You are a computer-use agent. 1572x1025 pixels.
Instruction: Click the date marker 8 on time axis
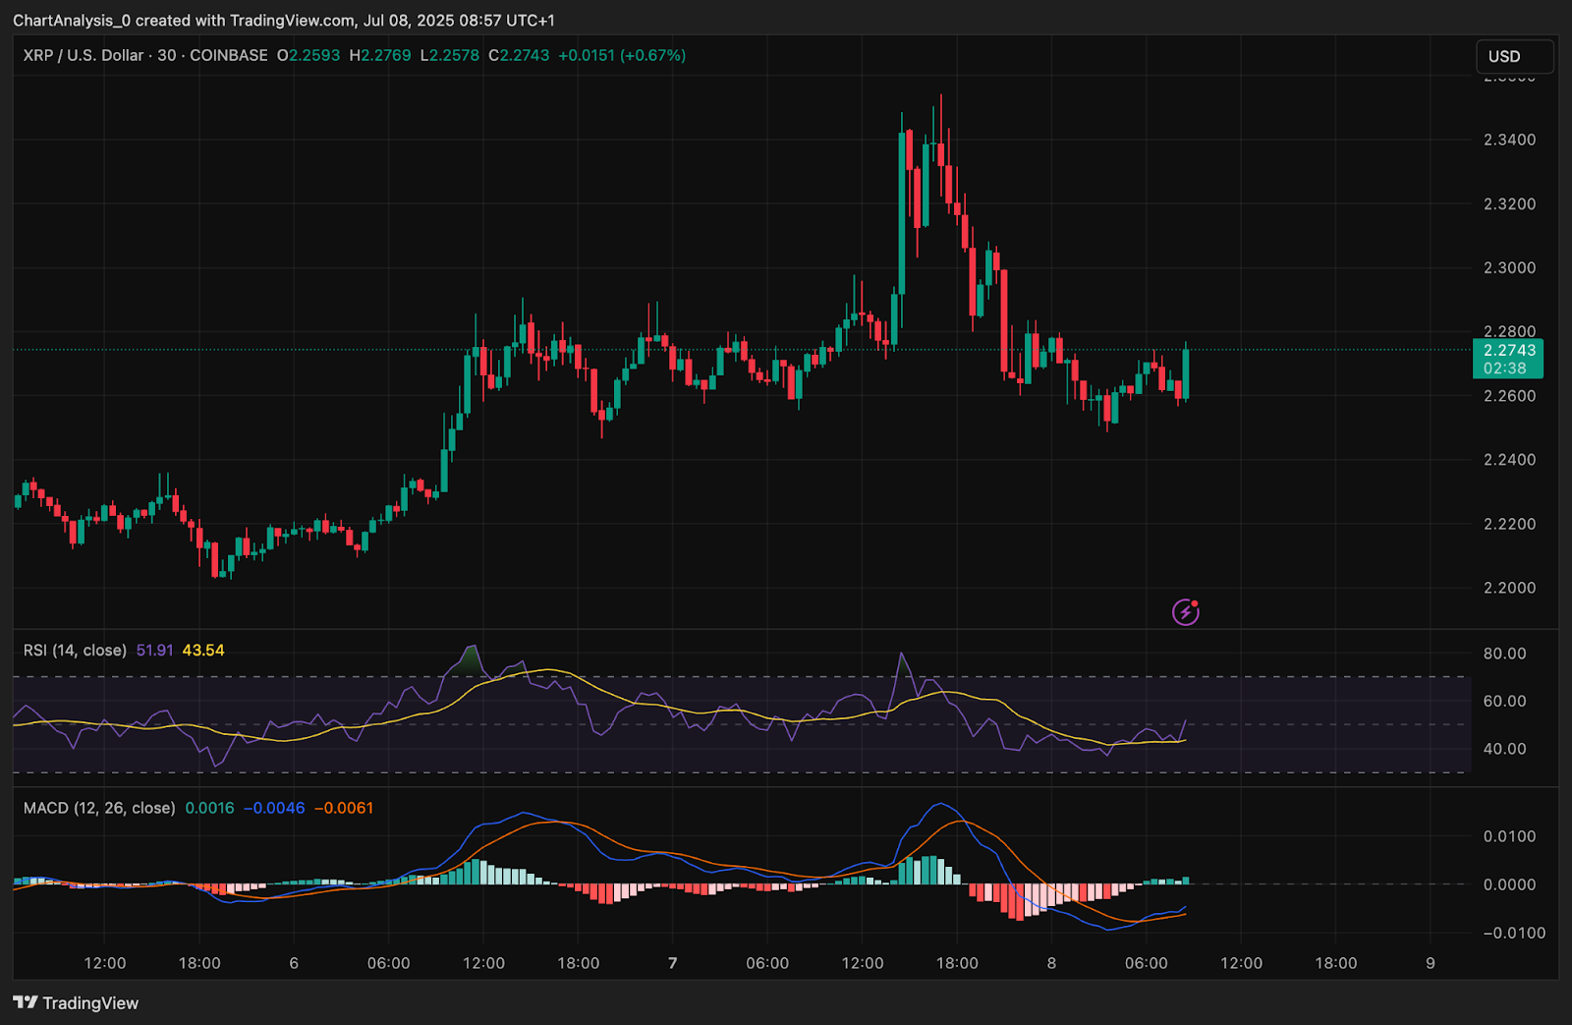1051,963
